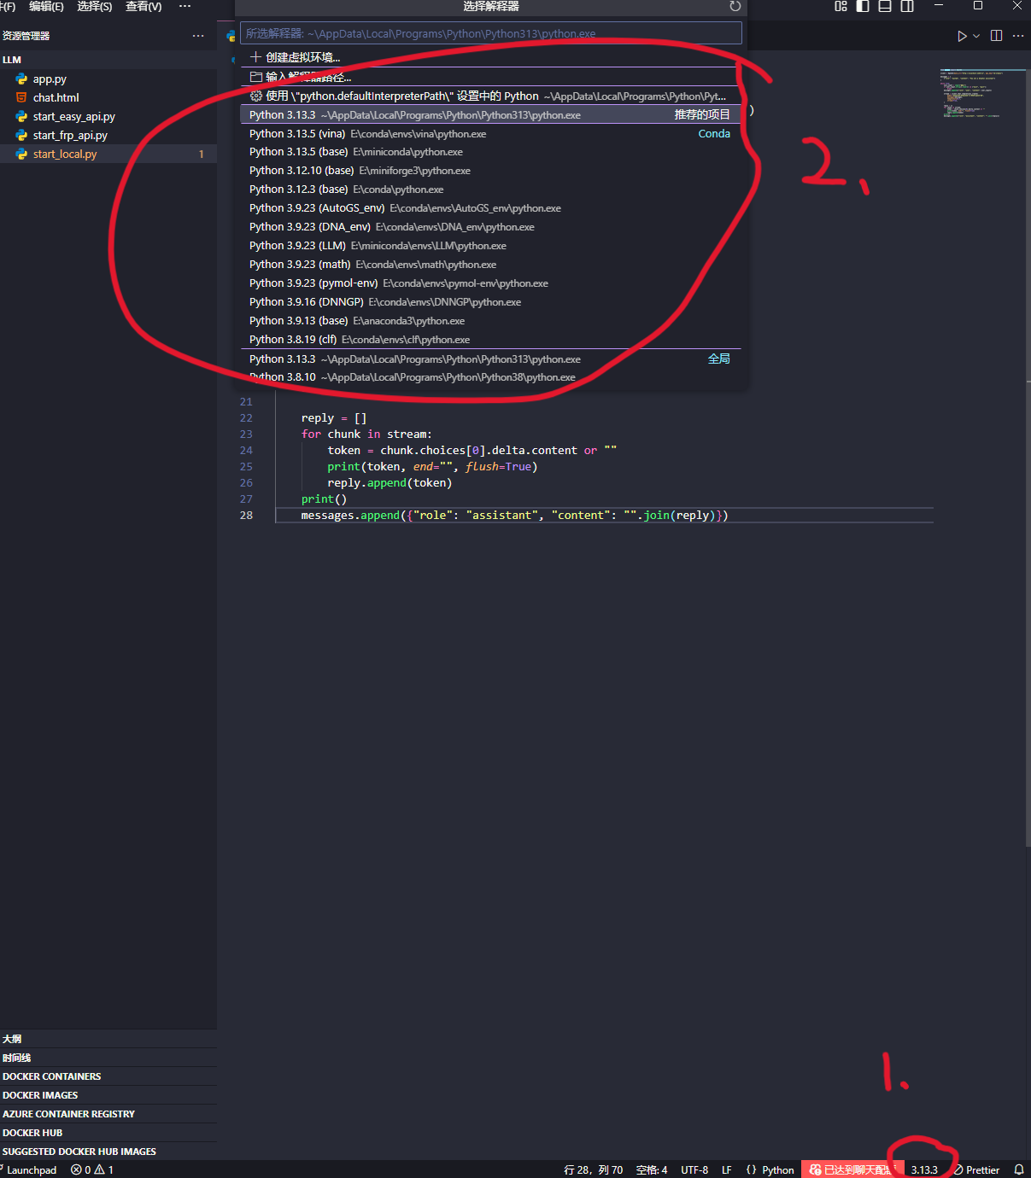Select Python 3.9.16 (DNNGP) interpreter
This screenshot has height=1178, width=1031.
[x=490, y=302]
